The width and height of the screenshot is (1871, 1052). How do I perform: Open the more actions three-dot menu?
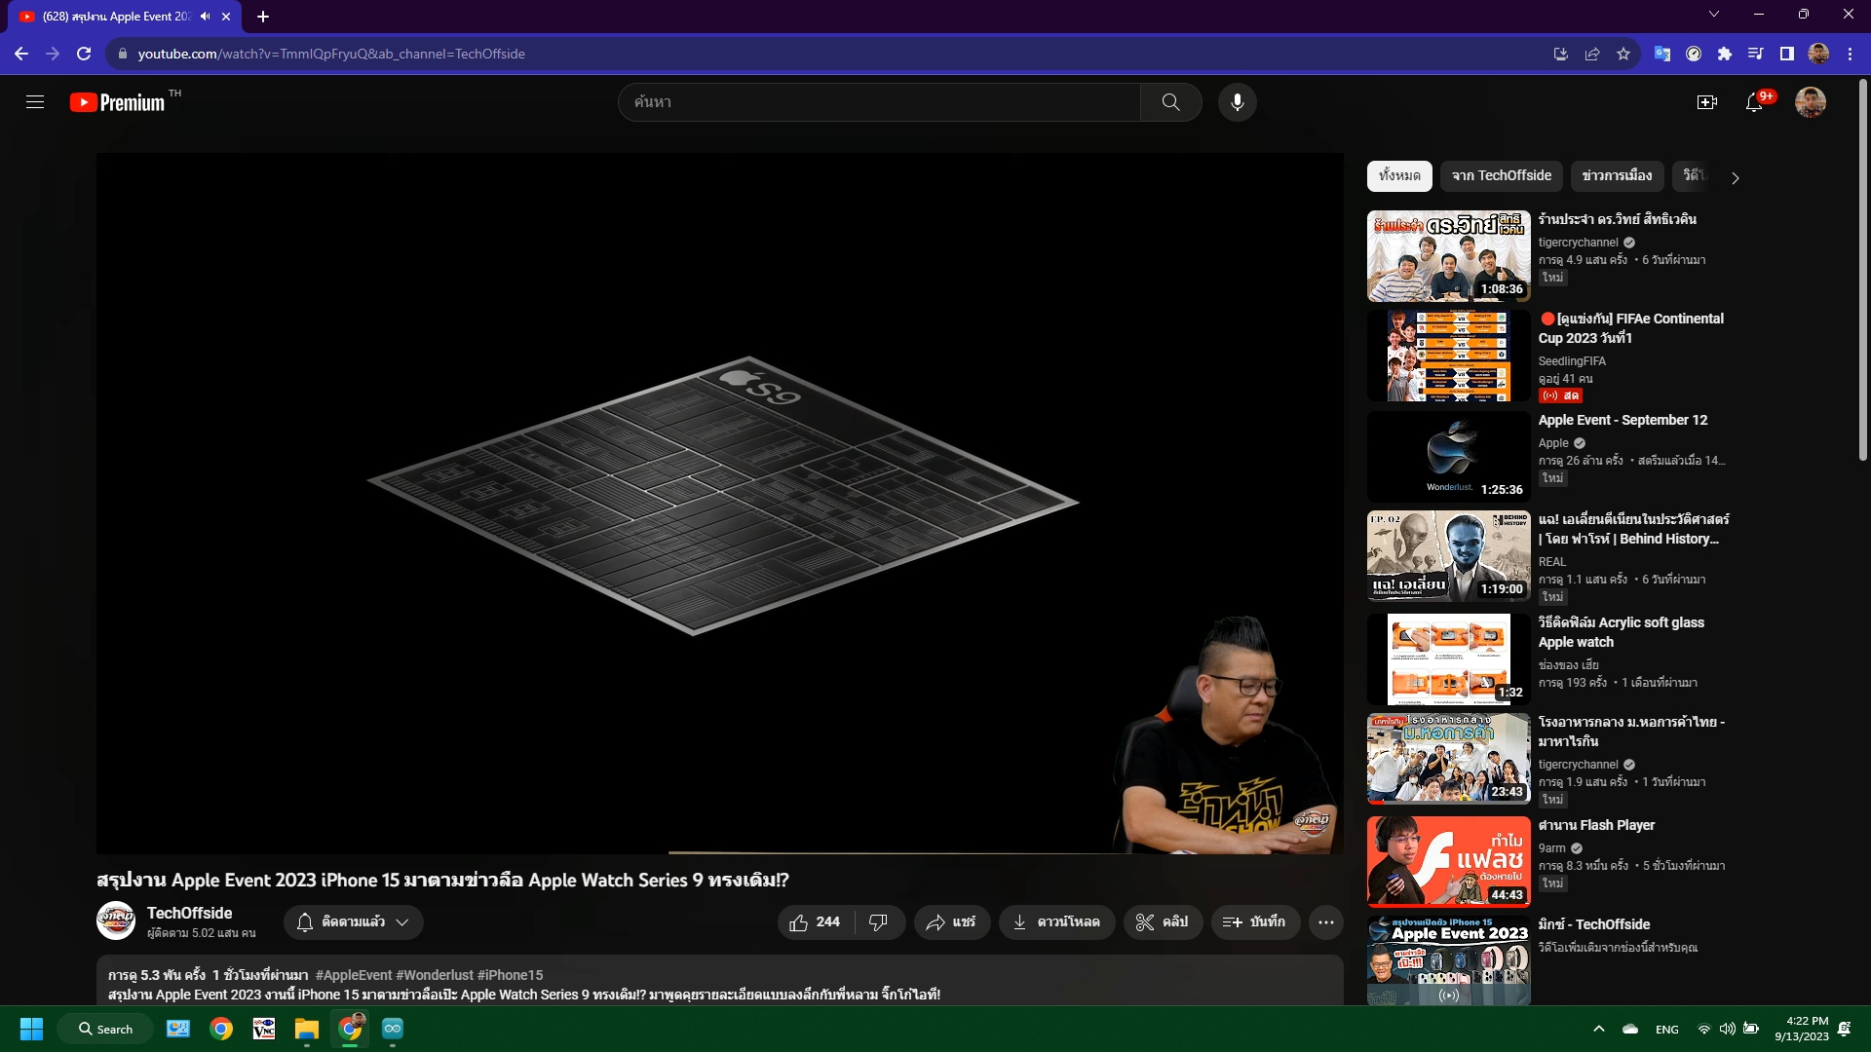tap(1326, 922)
